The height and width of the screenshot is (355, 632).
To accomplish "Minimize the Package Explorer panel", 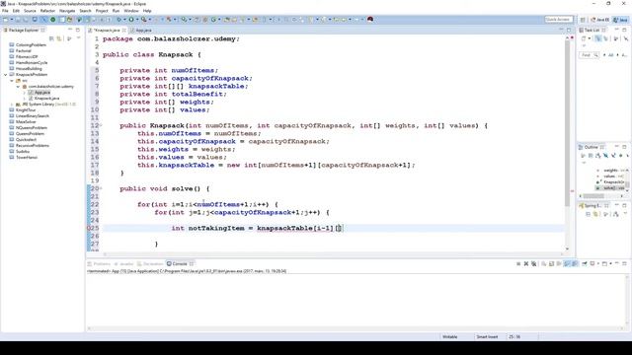I will [x=70, y=30].
